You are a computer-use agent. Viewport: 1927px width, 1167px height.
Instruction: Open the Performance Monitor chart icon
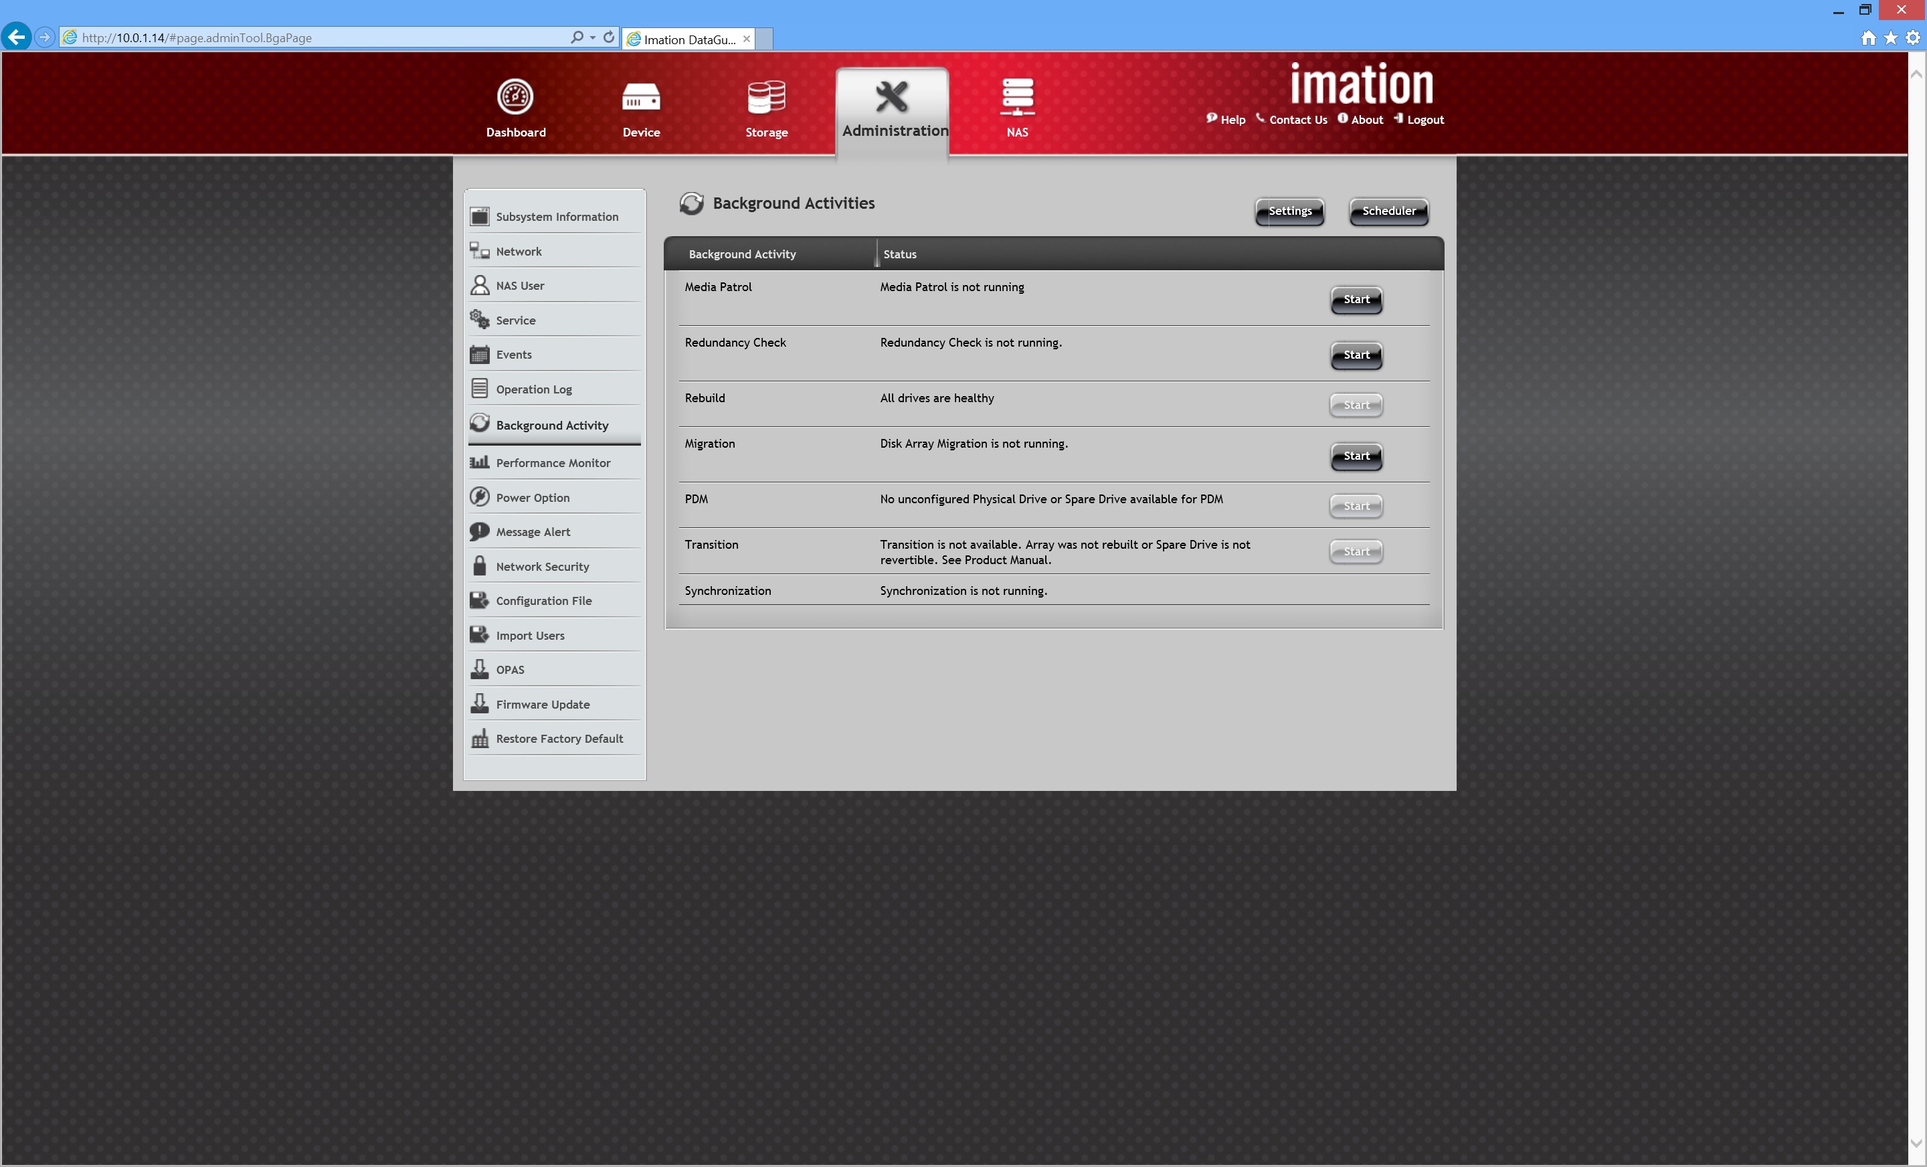[x=479, y=462]
